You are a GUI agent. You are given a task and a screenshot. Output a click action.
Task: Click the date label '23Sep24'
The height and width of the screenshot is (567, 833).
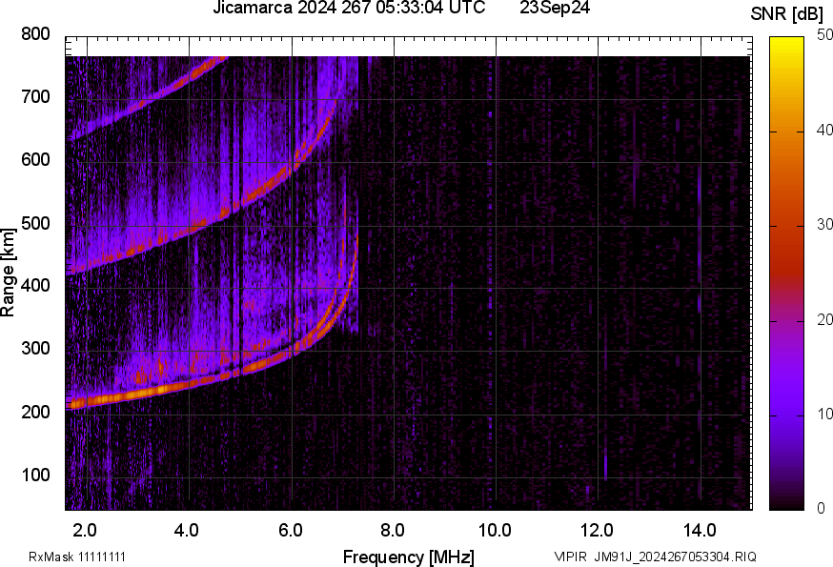point(555,8)
